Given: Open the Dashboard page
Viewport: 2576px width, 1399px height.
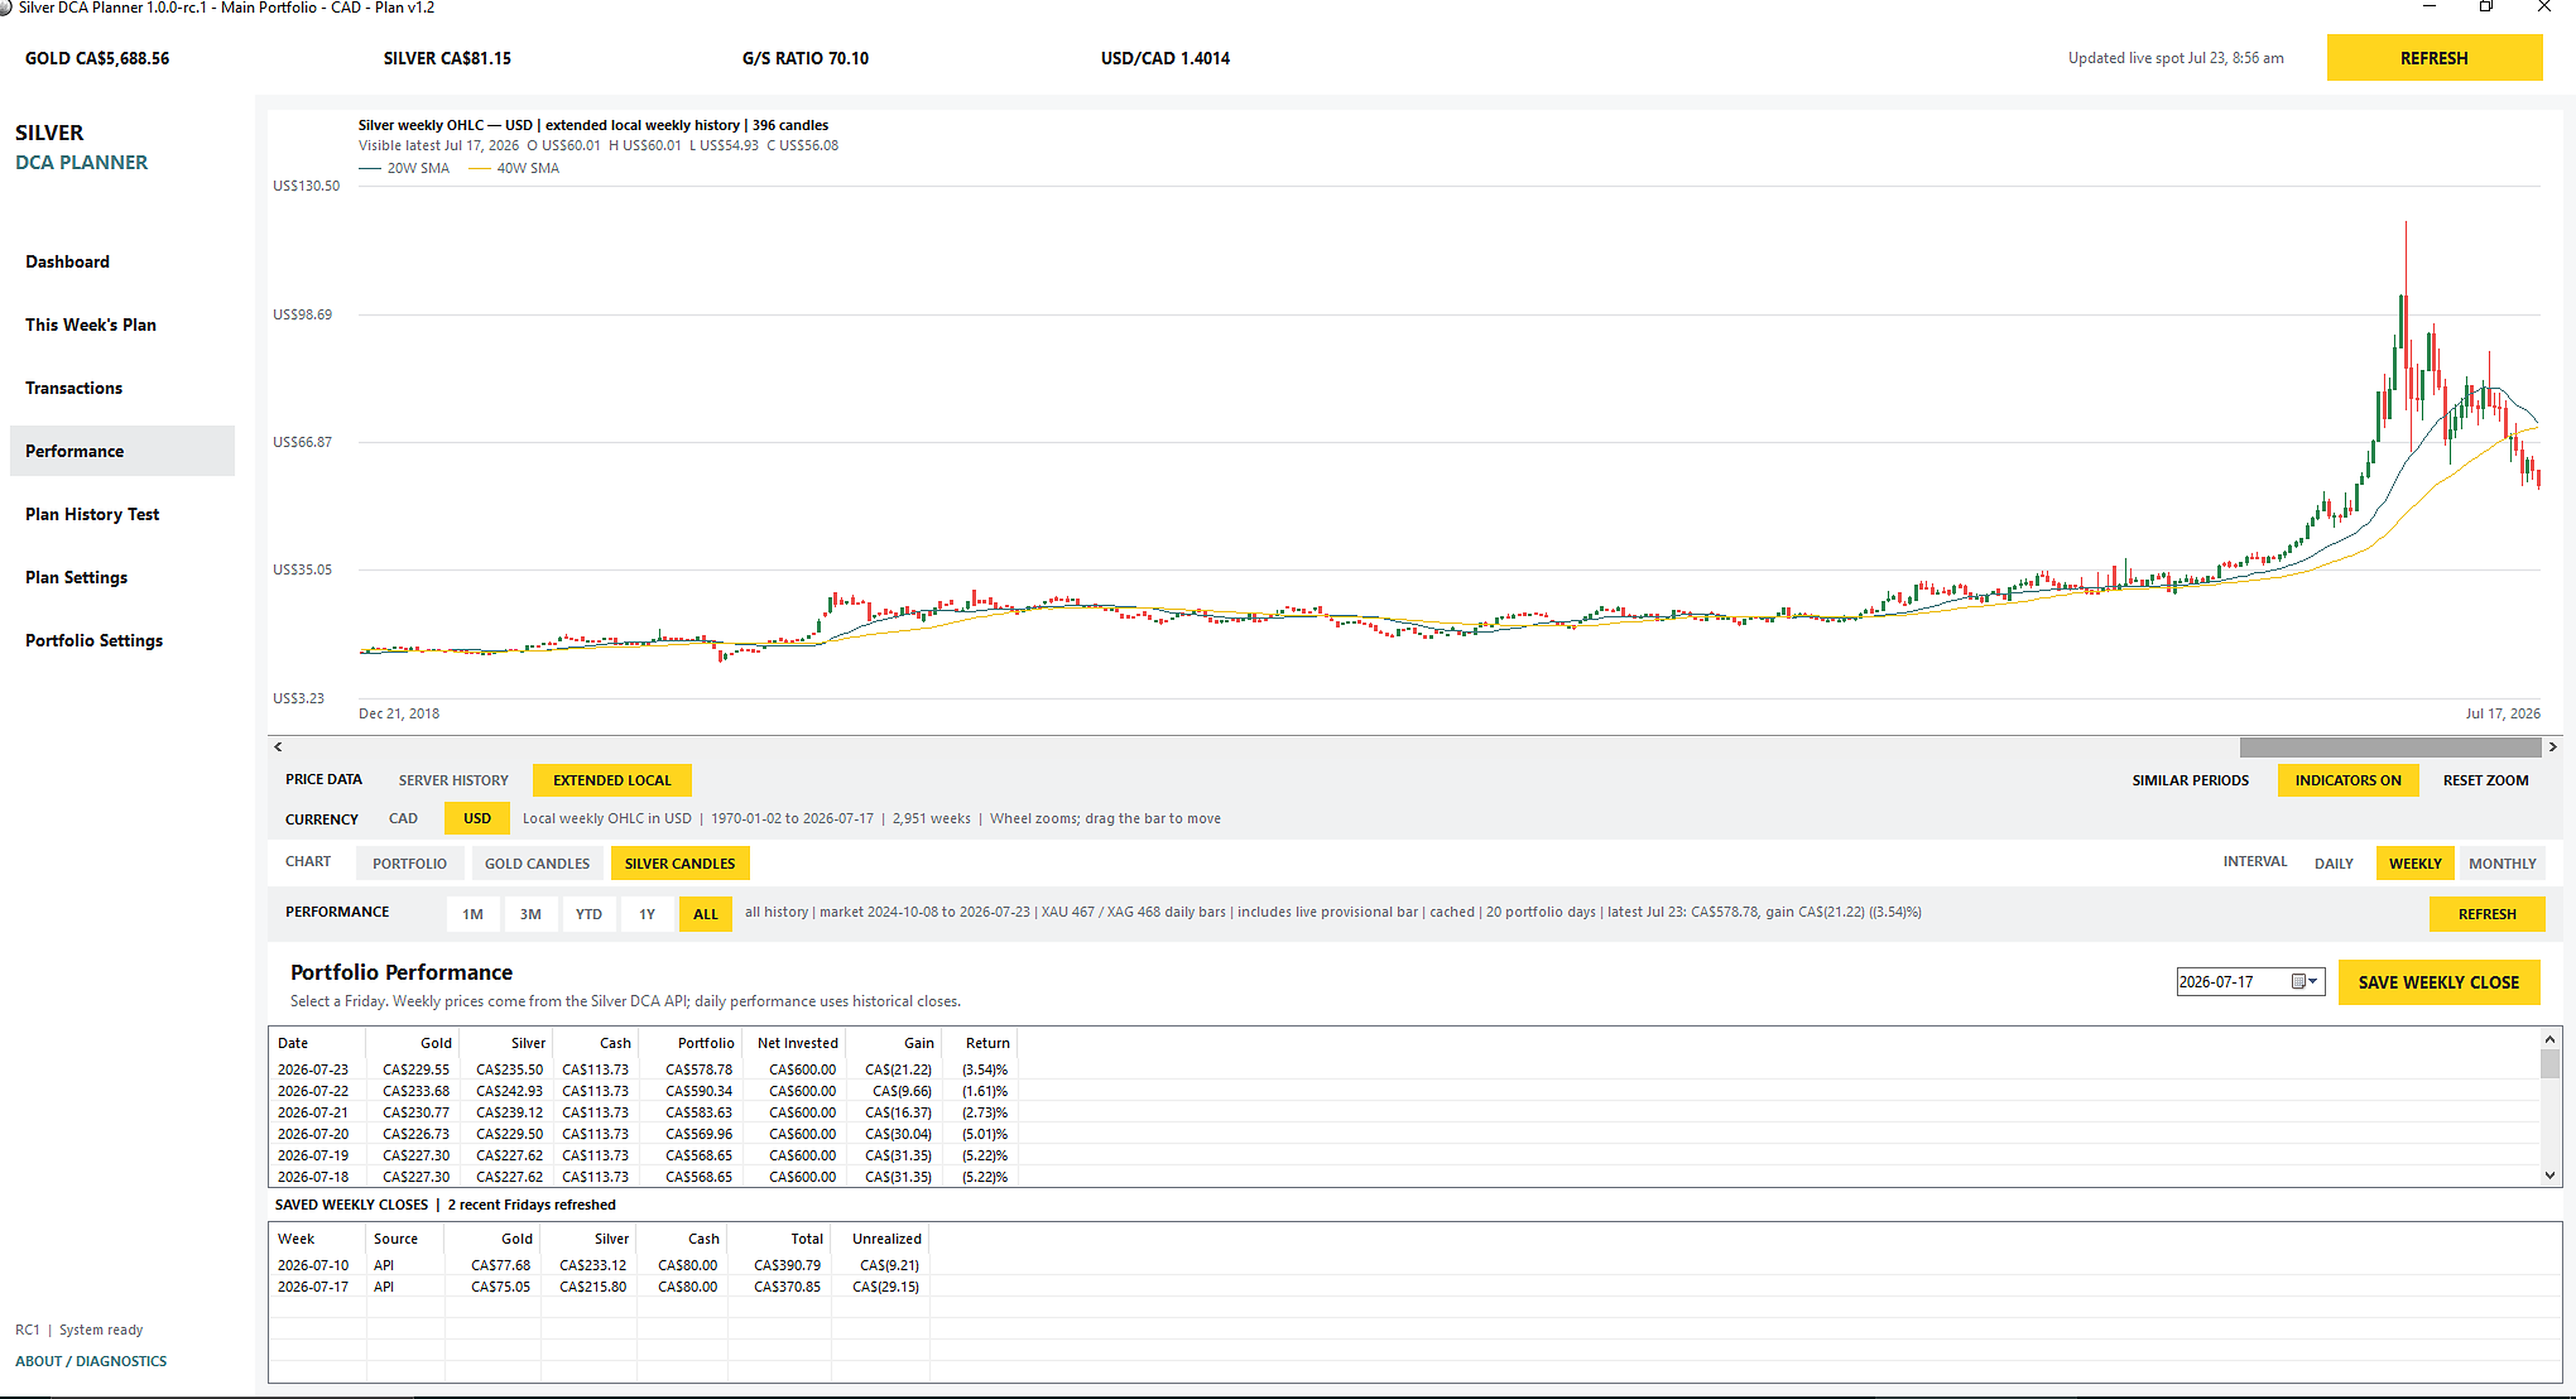Looking at the screenshot, I should [x=67, y=261].
